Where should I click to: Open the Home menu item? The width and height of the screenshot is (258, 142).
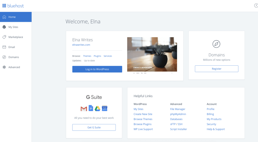click(x=16, y=17)
